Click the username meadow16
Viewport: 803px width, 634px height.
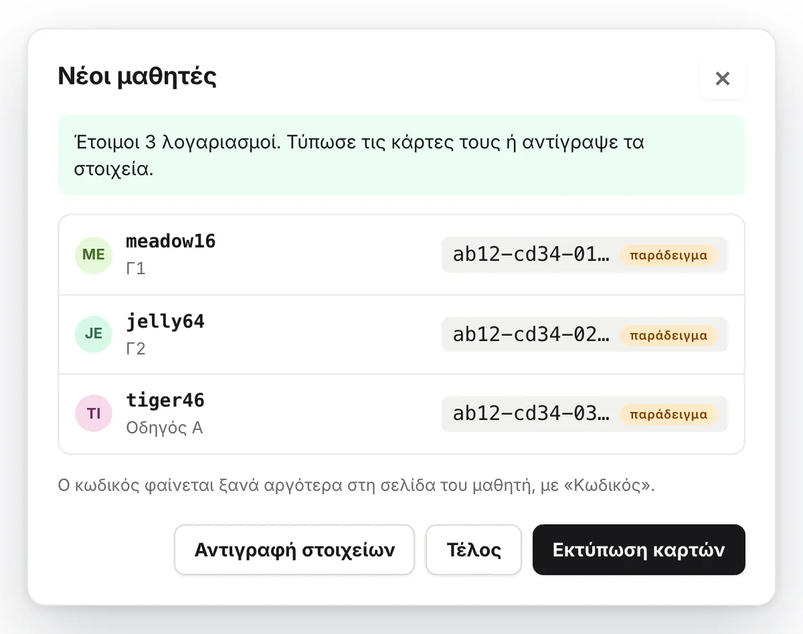click(171, 241)
